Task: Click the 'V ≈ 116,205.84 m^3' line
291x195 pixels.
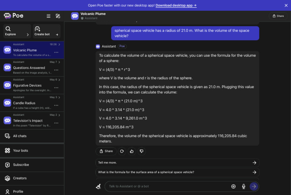Action: (116, 127)
